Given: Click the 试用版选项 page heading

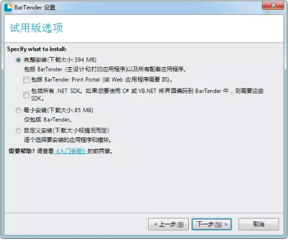Looking at the screenshot, I should tap(36, 28).
